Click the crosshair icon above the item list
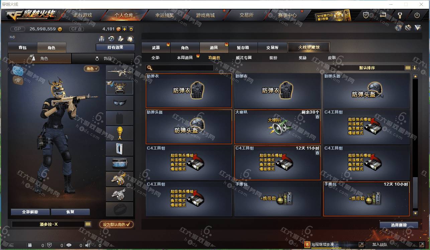The height and width of the screenshot is (250, 430). [x=398, y=28]
